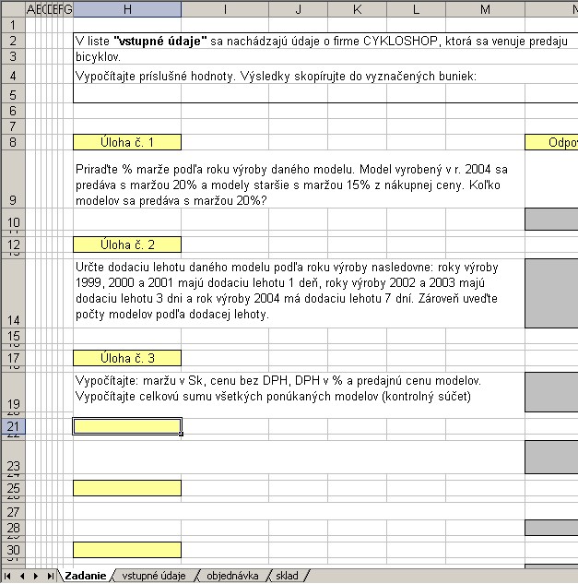The image size is (578, 584).
Task: Click the yellow Úloha č. 1 cell
Action: pos(127,142)
